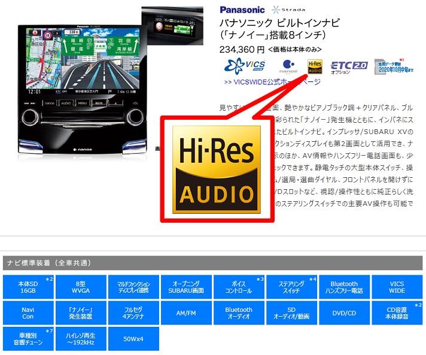The image size is (426, 355).
Task: Click the 本体SD 16GB feature tile
Action: (28, 287)
